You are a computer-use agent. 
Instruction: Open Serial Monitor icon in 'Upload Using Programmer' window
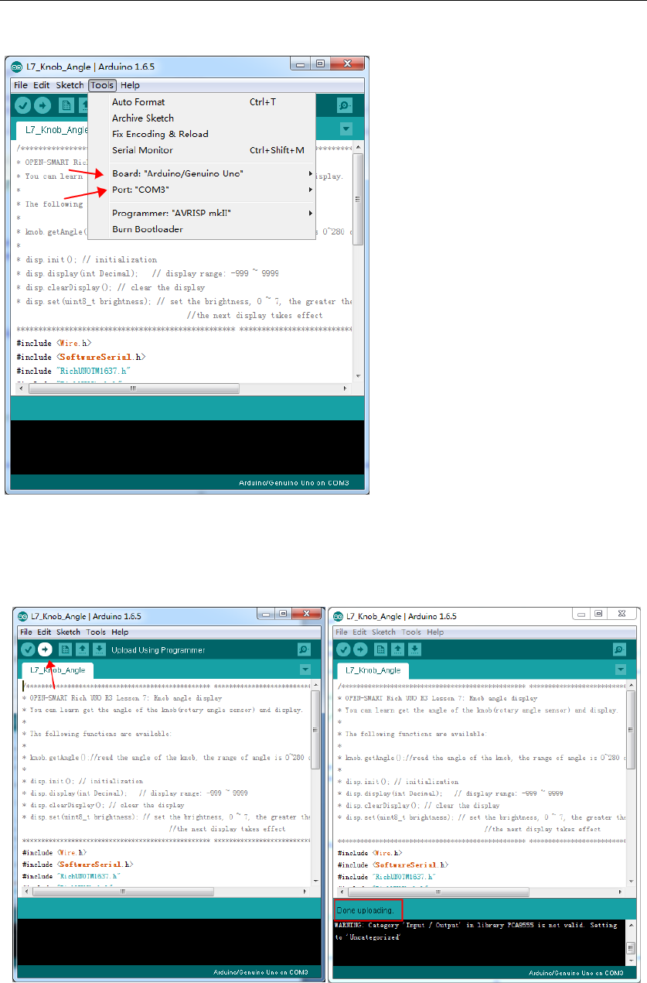(x=304, y=649)
